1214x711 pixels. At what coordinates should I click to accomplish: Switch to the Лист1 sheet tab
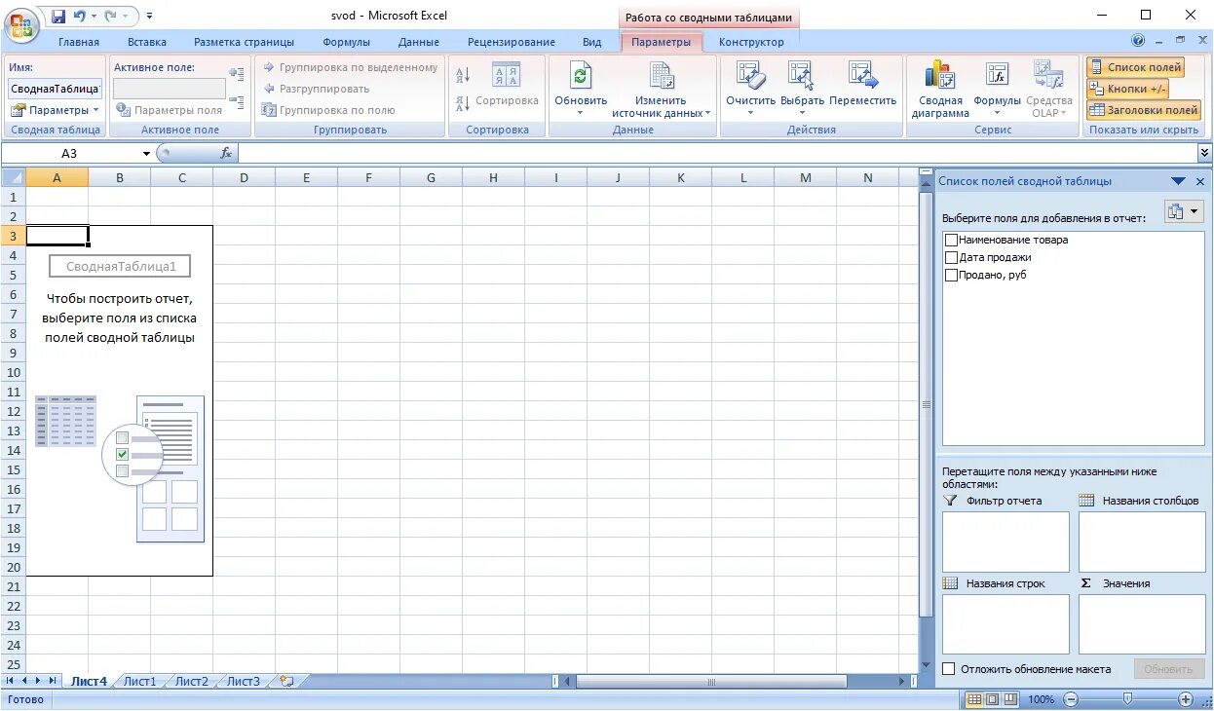point(139,682)
